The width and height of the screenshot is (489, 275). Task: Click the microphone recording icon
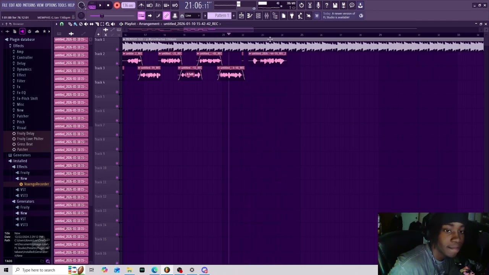point(318,5)
